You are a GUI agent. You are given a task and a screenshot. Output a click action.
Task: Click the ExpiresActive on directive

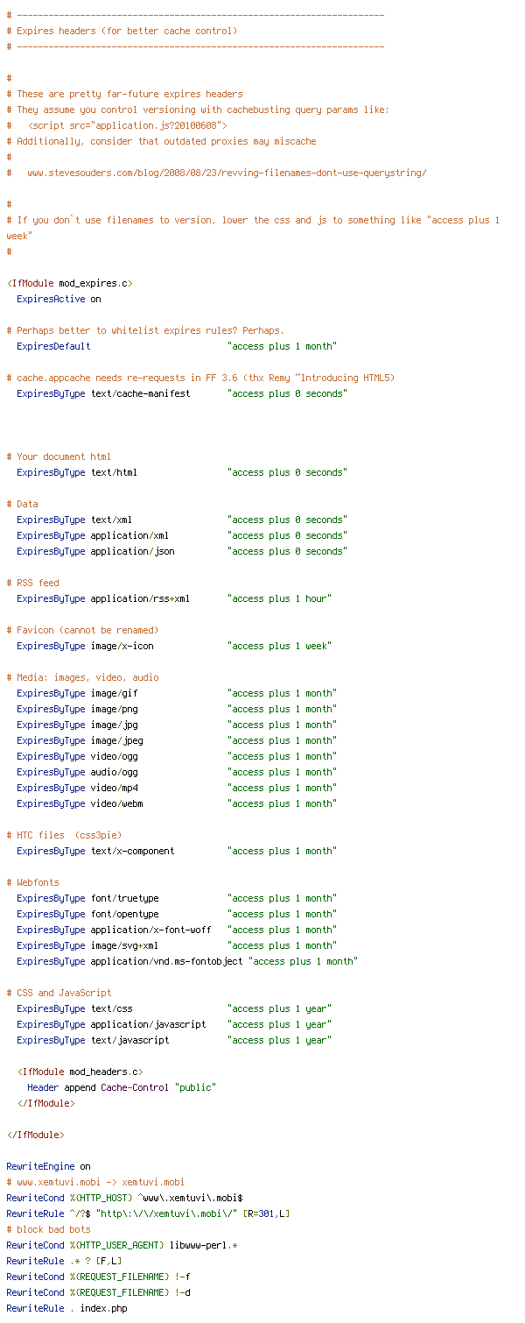(x=59, y=299)
